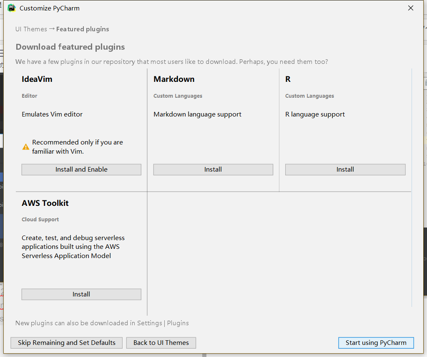Click the Editor category label under IdeaVim

[29, 96]
